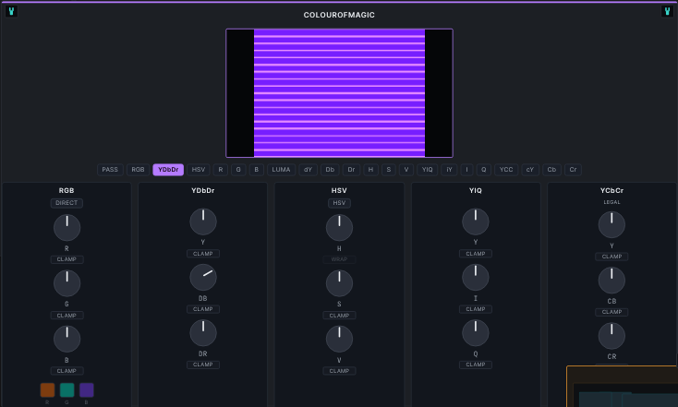This screenshot has width=678, height=407.
Task: Click the Q knob in YIQ panel
Action: 475,332
